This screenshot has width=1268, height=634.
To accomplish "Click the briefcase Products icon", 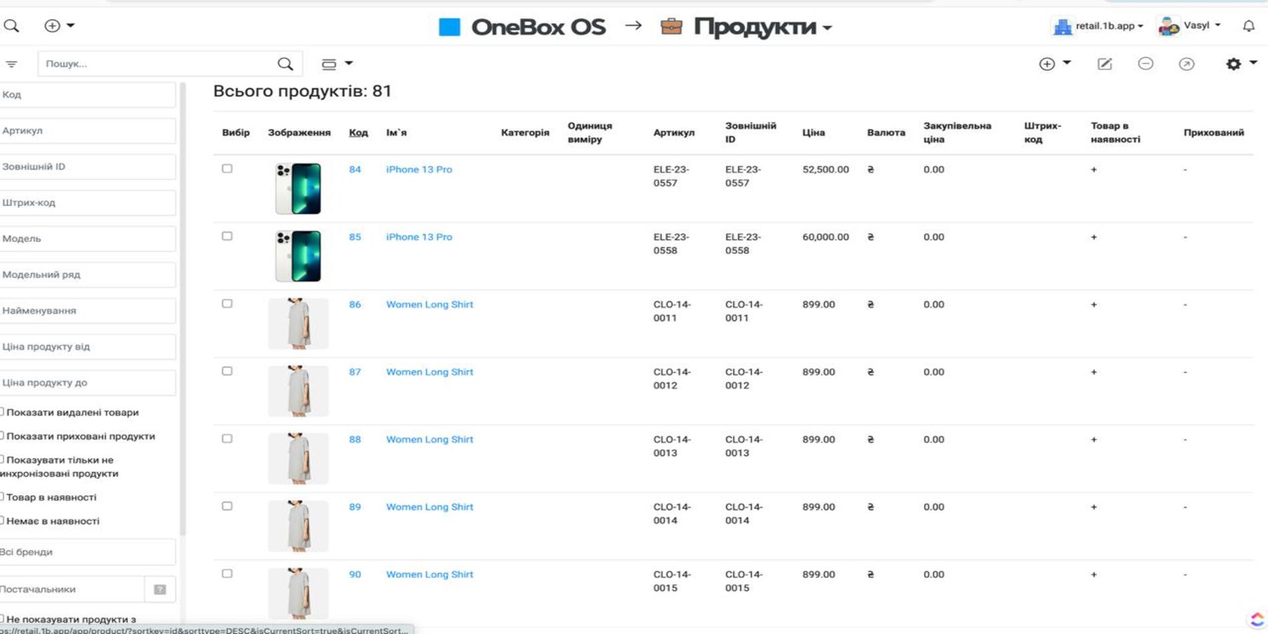I will coord(671,27).
